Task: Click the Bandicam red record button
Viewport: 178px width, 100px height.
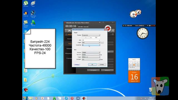Action: pos(108,28)
